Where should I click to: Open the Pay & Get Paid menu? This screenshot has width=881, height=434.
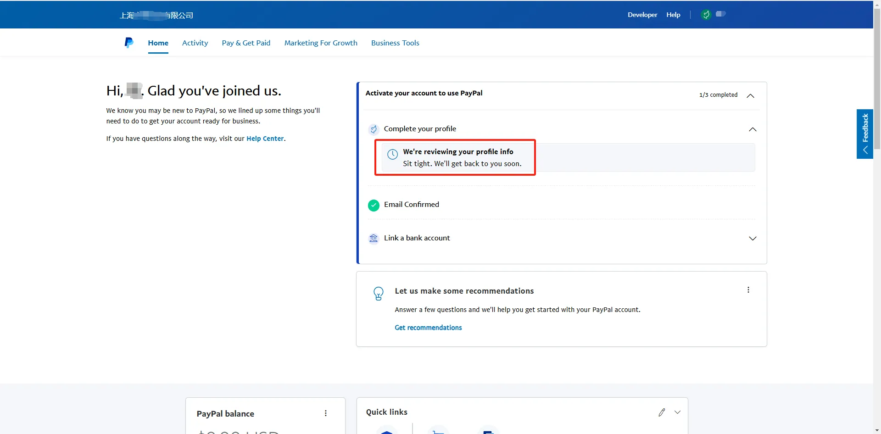tap(246, 43)
